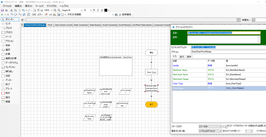The width and height of the screenshot is (266, 137).
Task: Click the Name field in action properties
Action: 224,33
